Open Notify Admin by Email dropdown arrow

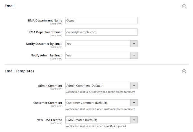coord(134,55)
